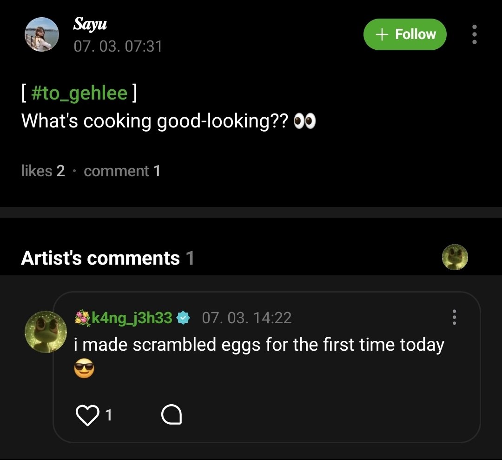
Task: Follow Sayu with the green button
Action: 405,34
